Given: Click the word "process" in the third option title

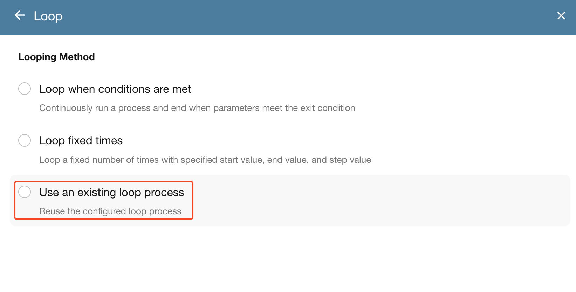Looking at the screenshot, I should pyautogui.click(x=164, y=193).
